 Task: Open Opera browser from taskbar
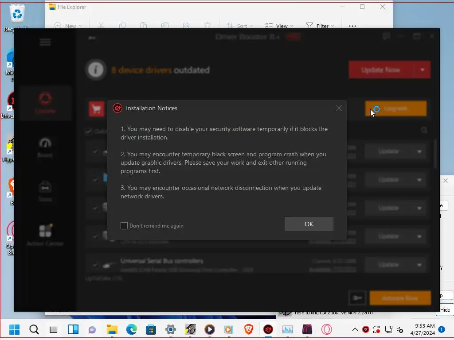327,329
